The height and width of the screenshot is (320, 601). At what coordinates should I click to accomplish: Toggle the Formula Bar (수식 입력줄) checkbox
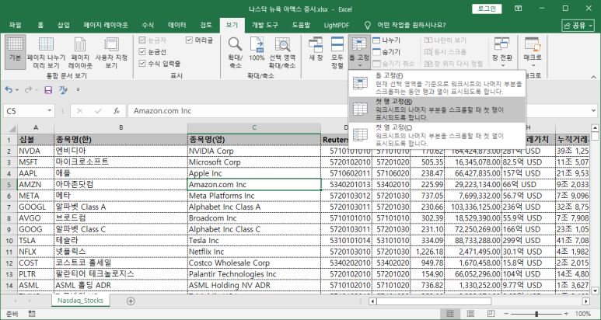(159, 64)
